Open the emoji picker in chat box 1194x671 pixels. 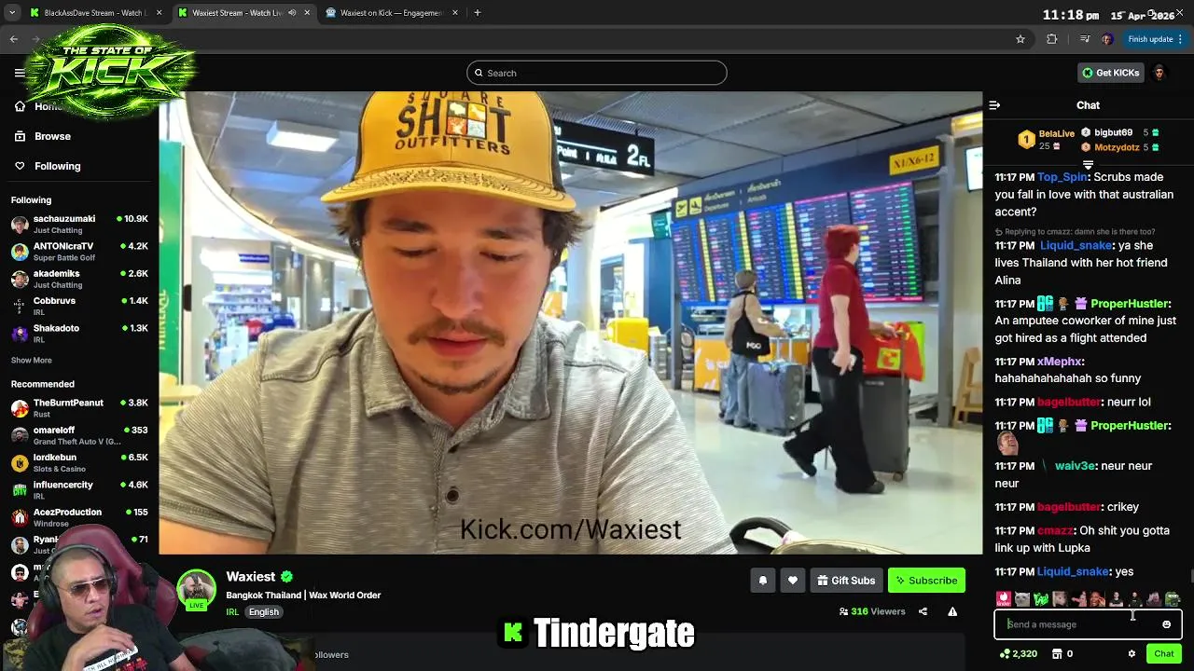(1166, 624)
